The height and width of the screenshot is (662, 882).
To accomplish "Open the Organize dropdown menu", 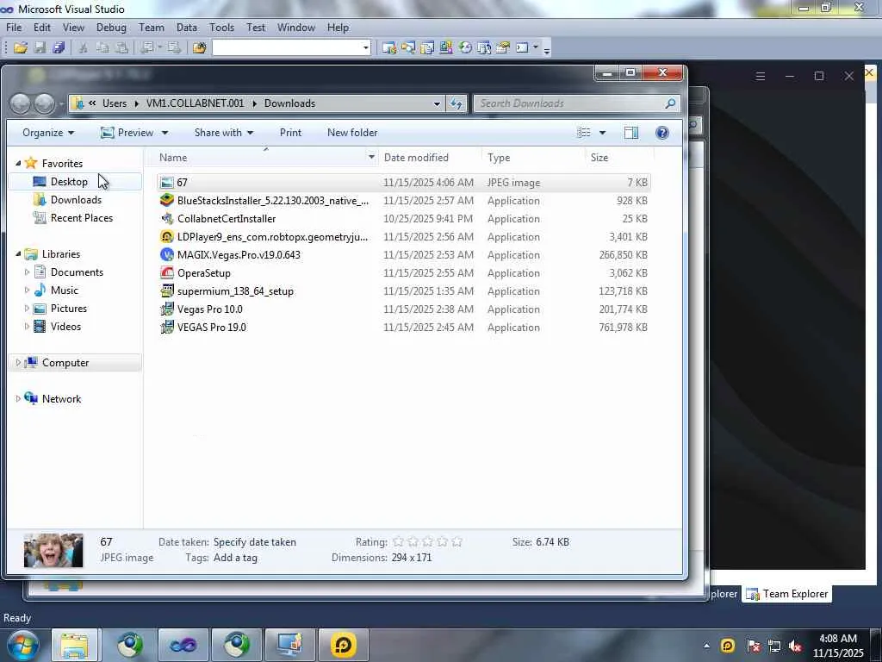I will pyautogui.click(x=48, y=133).
